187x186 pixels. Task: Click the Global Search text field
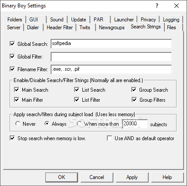point(111,44)
